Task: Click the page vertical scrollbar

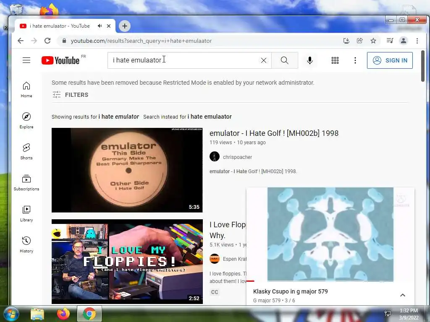Action: [422, 66]
